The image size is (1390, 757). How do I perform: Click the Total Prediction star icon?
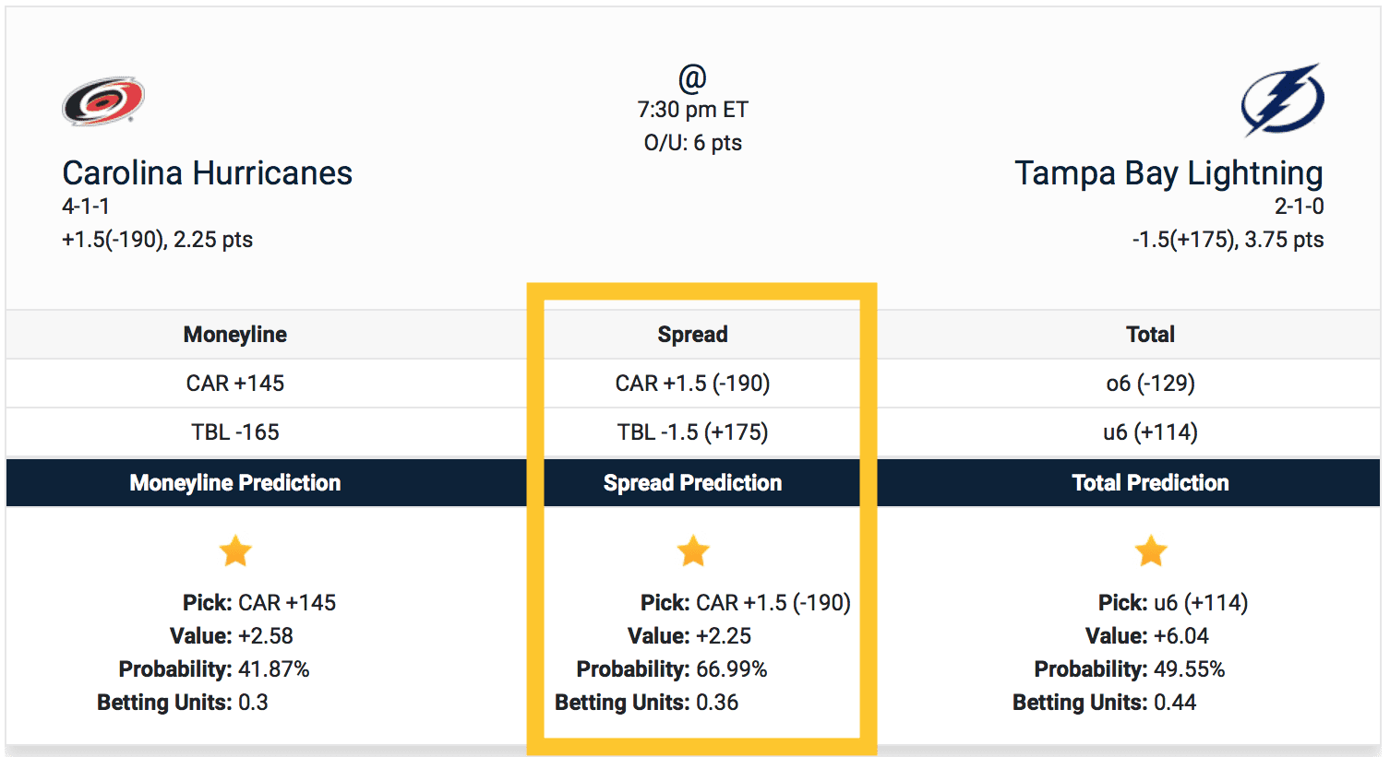1151,551
